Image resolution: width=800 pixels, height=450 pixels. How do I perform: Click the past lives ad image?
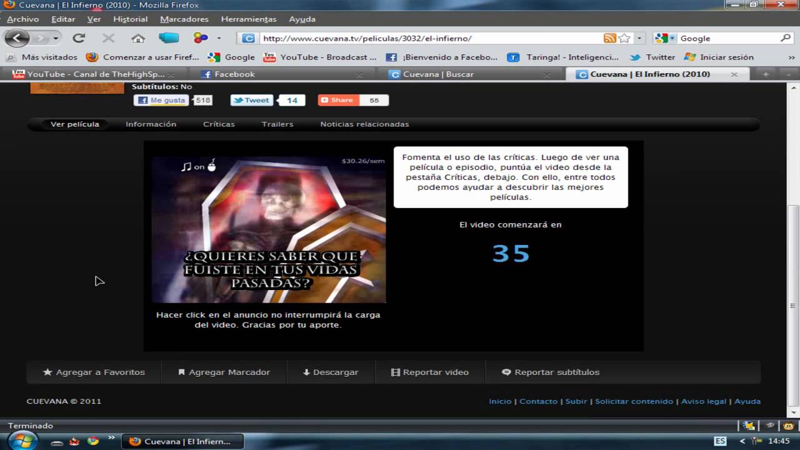pyautogui.click(x=269, y=230)
